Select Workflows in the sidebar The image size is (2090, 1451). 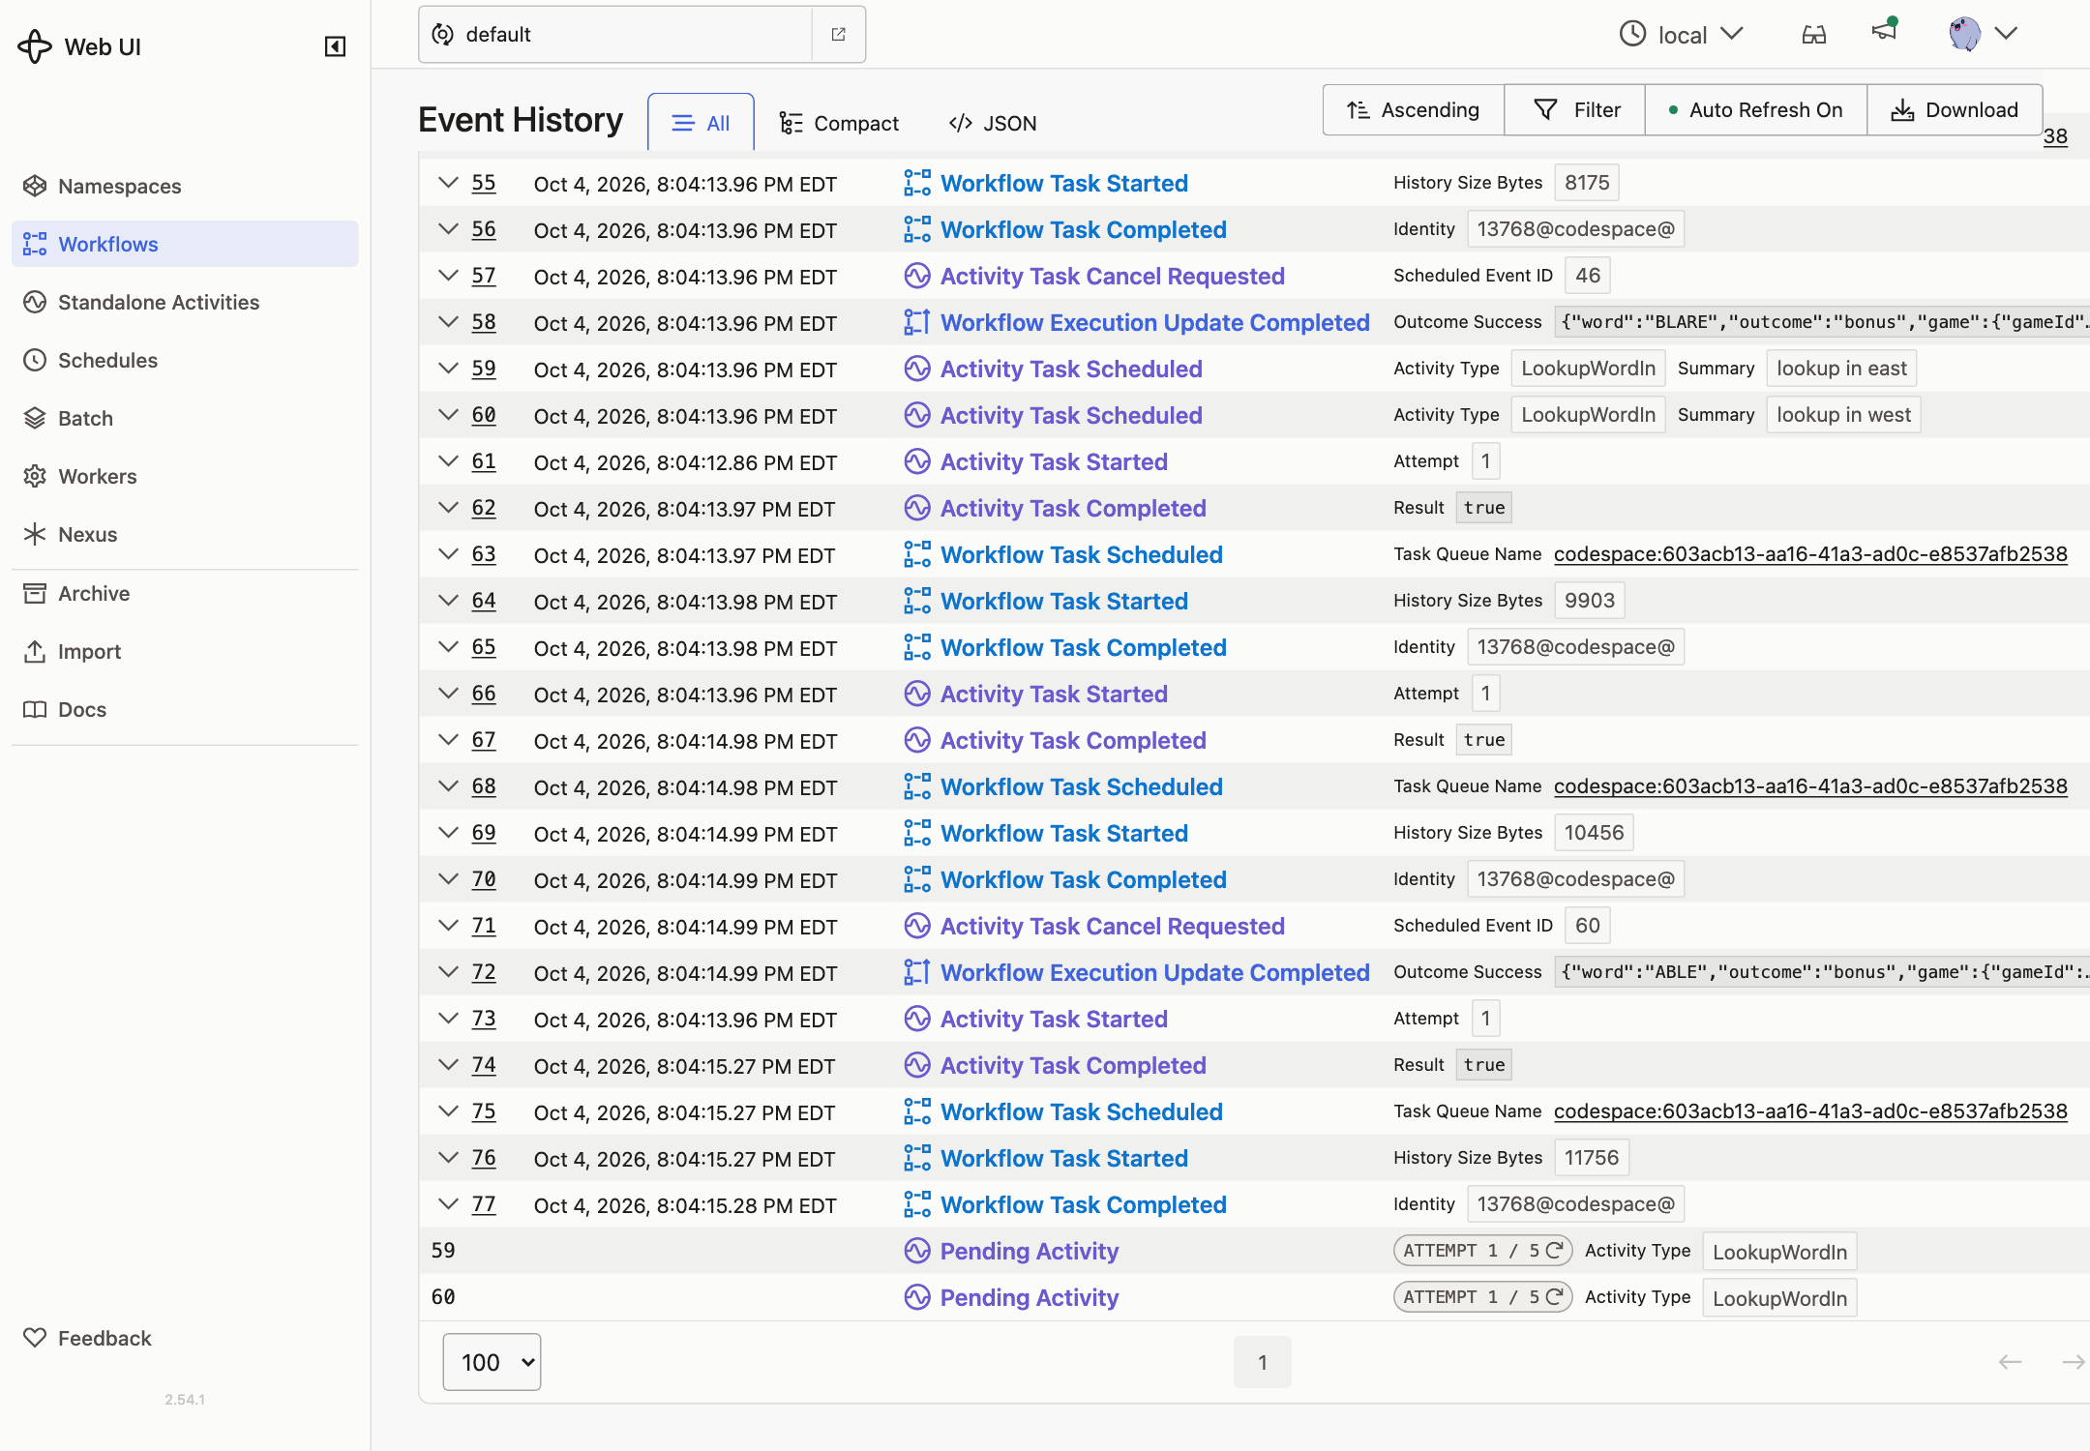185,244
